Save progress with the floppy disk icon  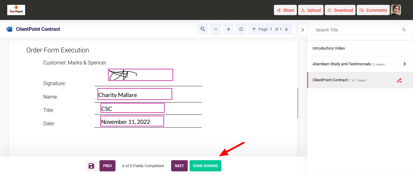coord(91,166)
